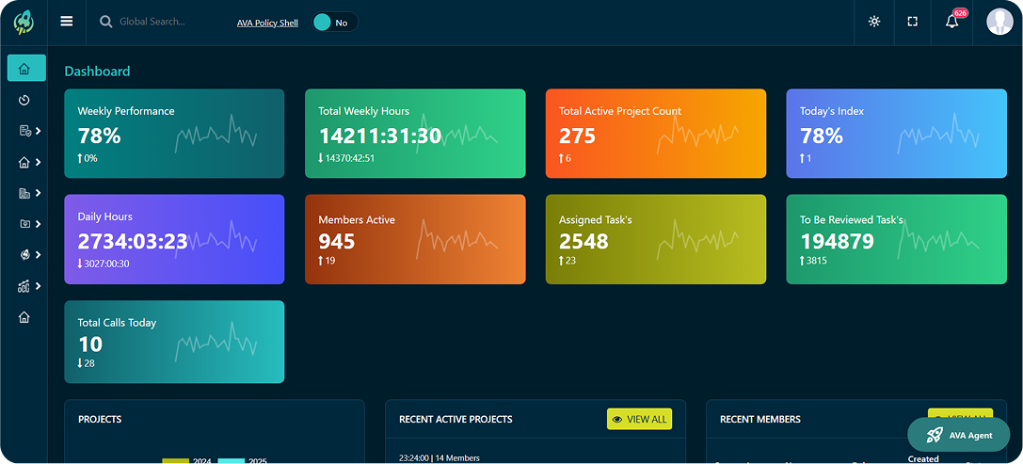Click the notification bell icon

(952, 22)
